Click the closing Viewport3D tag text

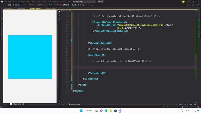[x=90, y=79]
